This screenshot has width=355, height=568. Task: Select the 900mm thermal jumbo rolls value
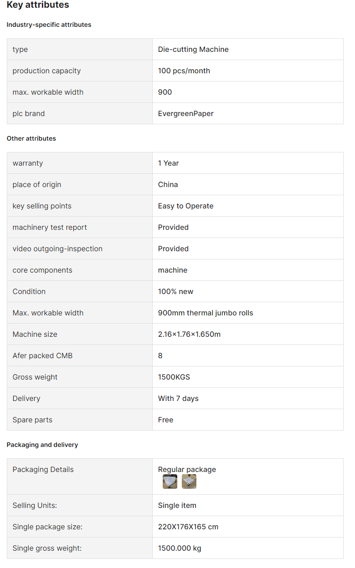pyautogui.click(x=205, y=313)
